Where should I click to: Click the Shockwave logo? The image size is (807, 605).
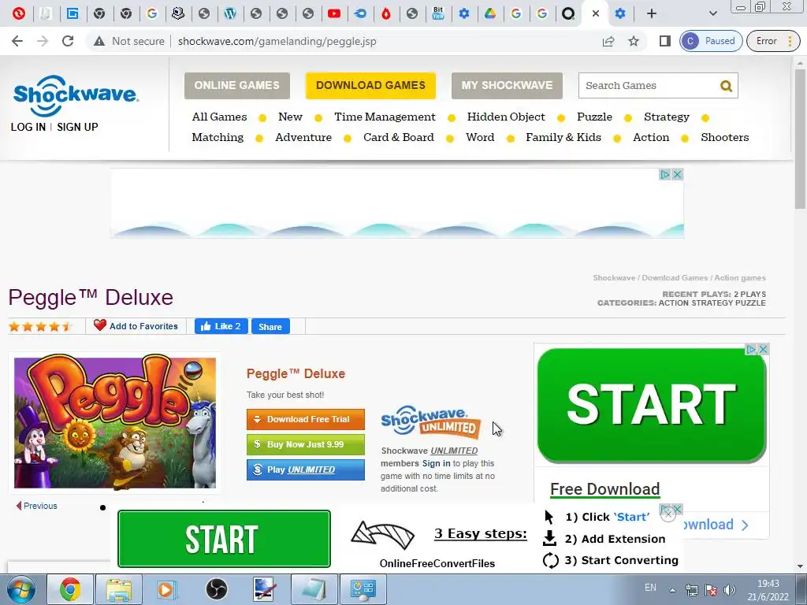pyautogui.click(x=76, y=95)
